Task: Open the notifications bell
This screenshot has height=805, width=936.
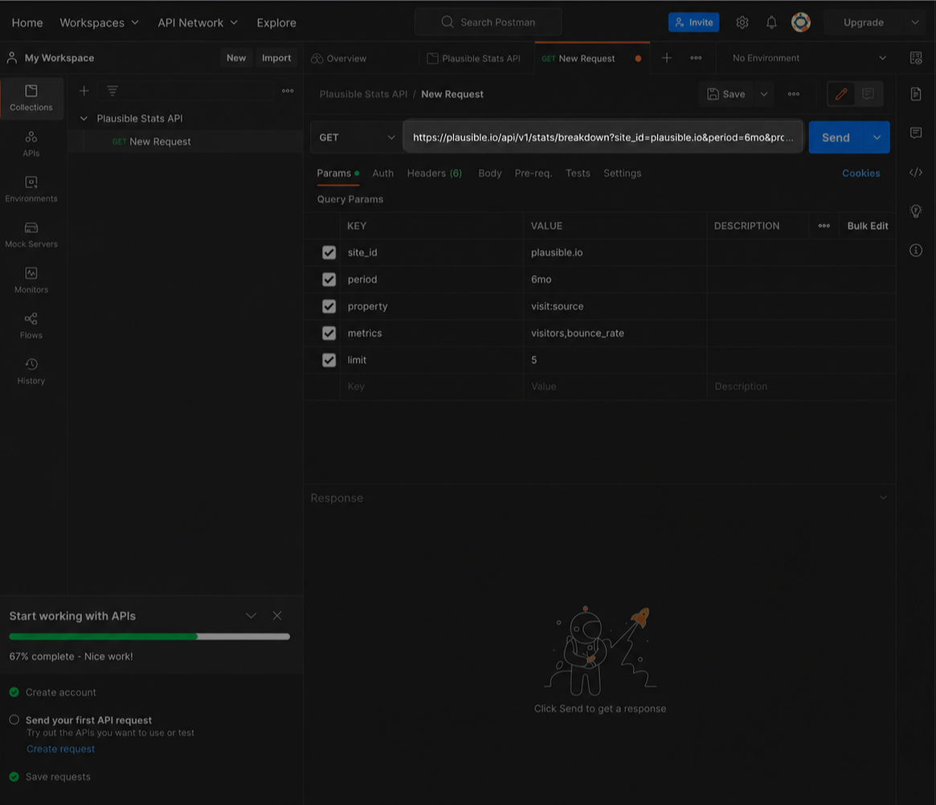Action: click(x=771, y=22)
